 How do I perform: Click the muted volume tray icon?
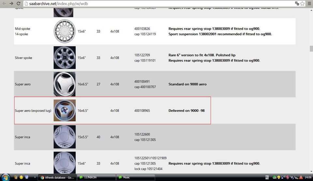pos(292,177)
